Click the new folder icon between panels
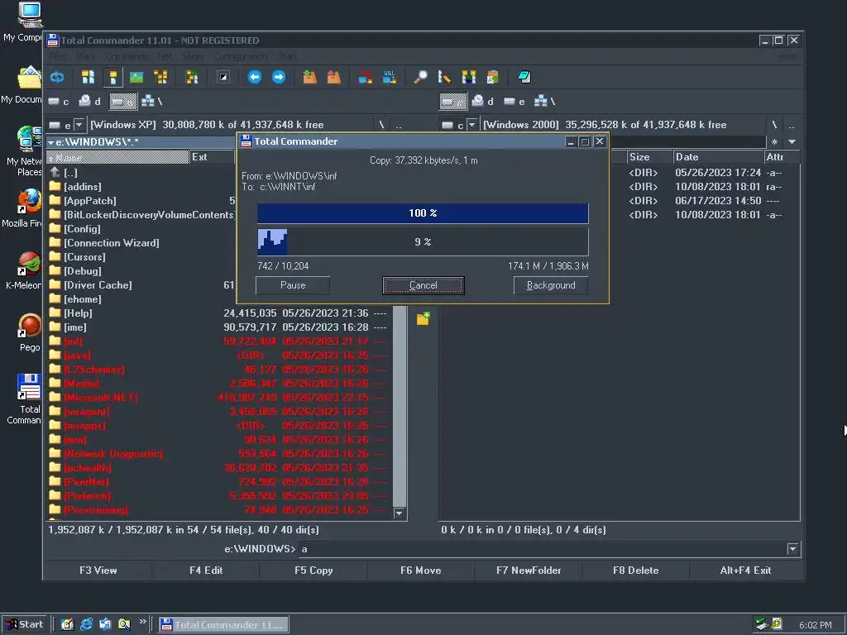 pos(423,318)
